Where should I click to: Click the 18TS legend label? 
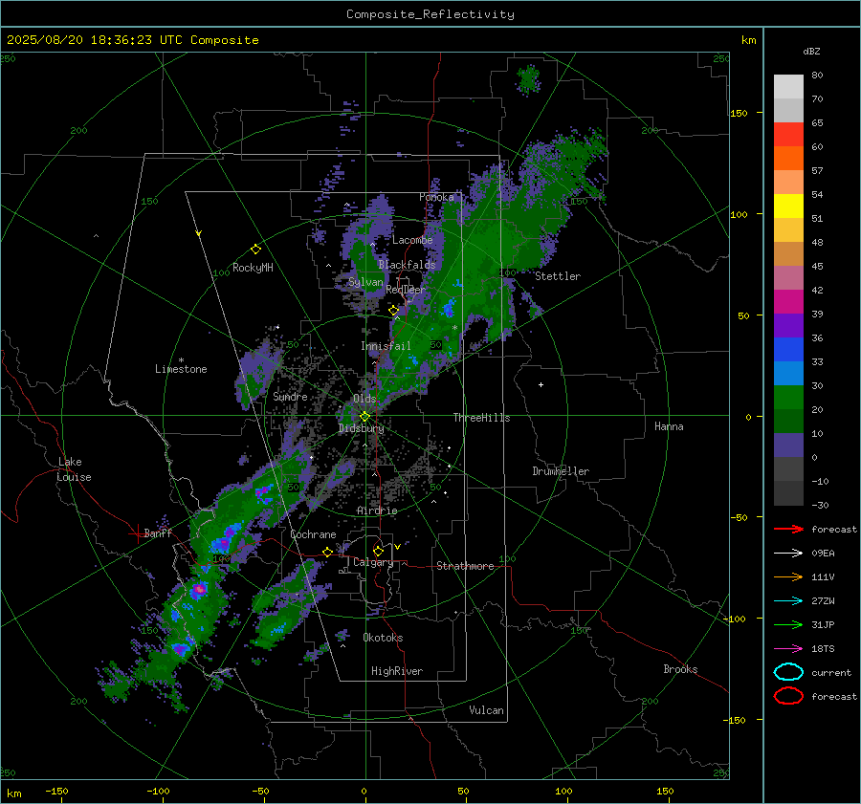click(x=823, y=649)
